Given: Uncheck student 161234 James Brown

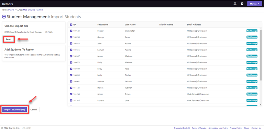Looking at the screenshot, I should (71, 94).
